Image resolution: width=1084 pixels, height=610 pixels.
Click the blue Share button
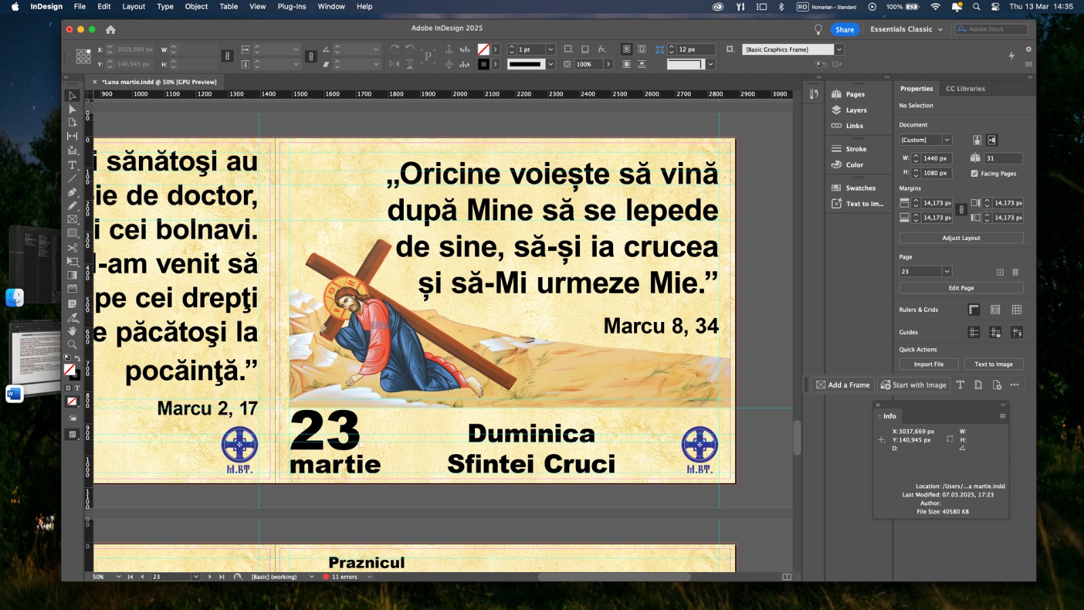[844, 29]
